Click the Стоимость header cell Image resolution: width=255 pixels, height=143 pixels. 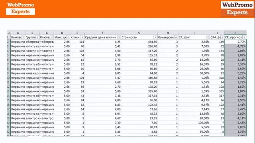[x=139, y=37]
